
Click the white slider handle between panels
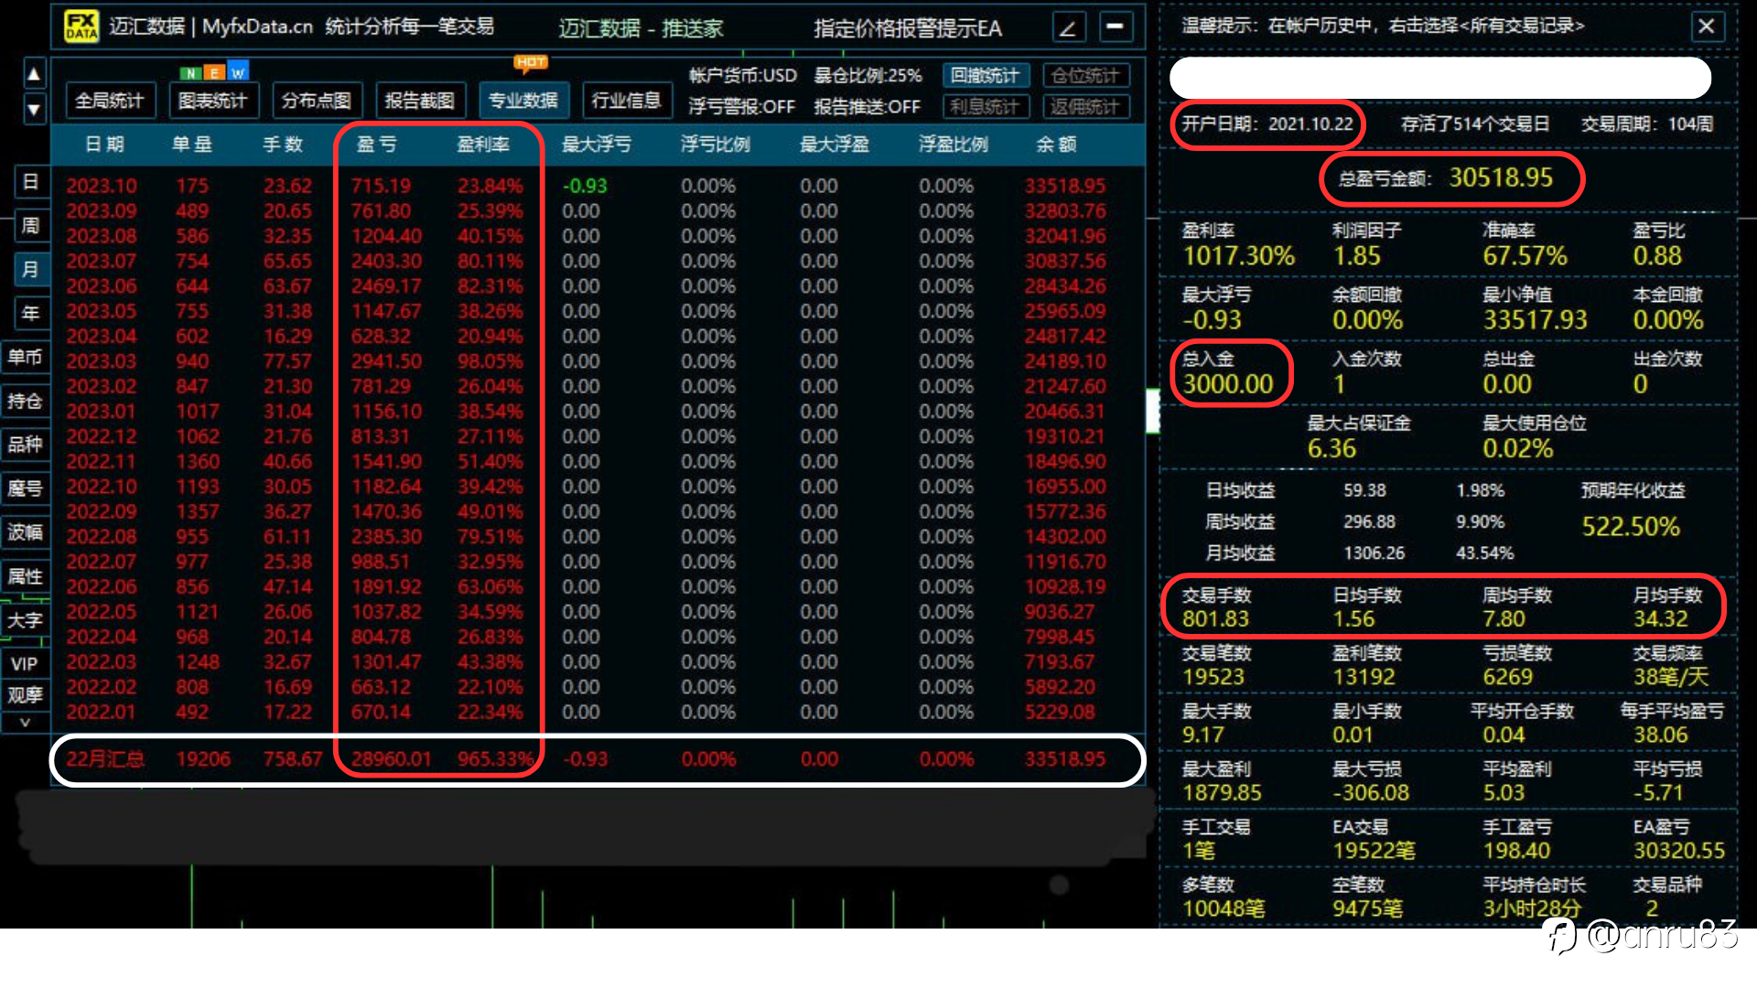(x=1152, y=411)
